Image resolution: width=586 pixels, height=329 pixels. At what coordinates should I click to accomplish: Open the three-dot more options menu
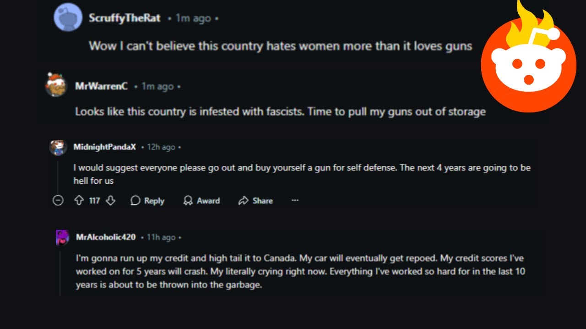(295, 200)
